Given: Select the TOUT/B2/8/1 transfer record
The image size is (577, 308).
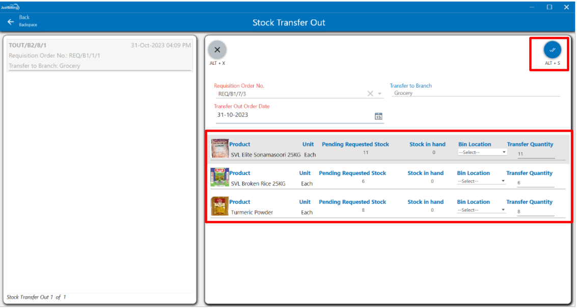Looking at the screenshot, I should point(100,55).
